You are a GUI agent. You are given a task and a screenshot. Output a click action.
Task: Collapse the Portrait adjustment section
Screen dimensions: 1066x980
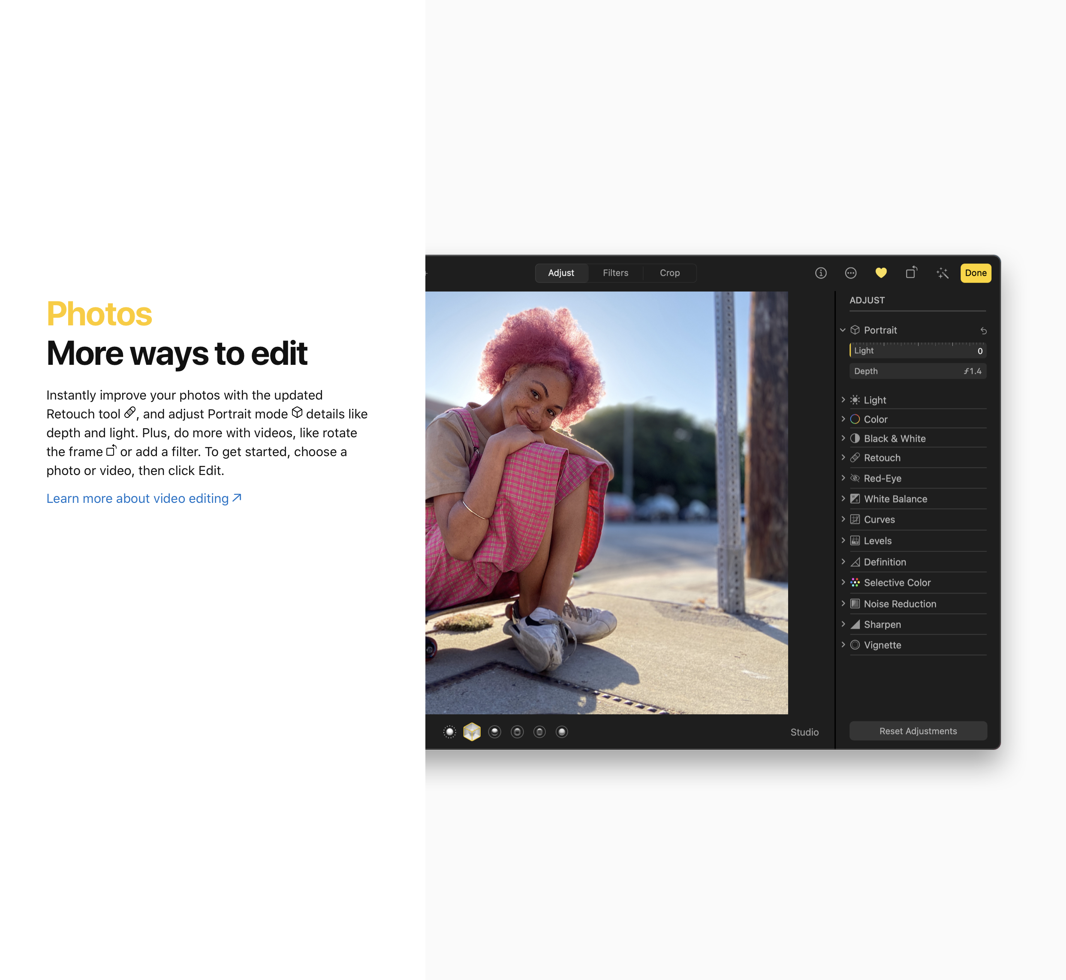point(843,330)
